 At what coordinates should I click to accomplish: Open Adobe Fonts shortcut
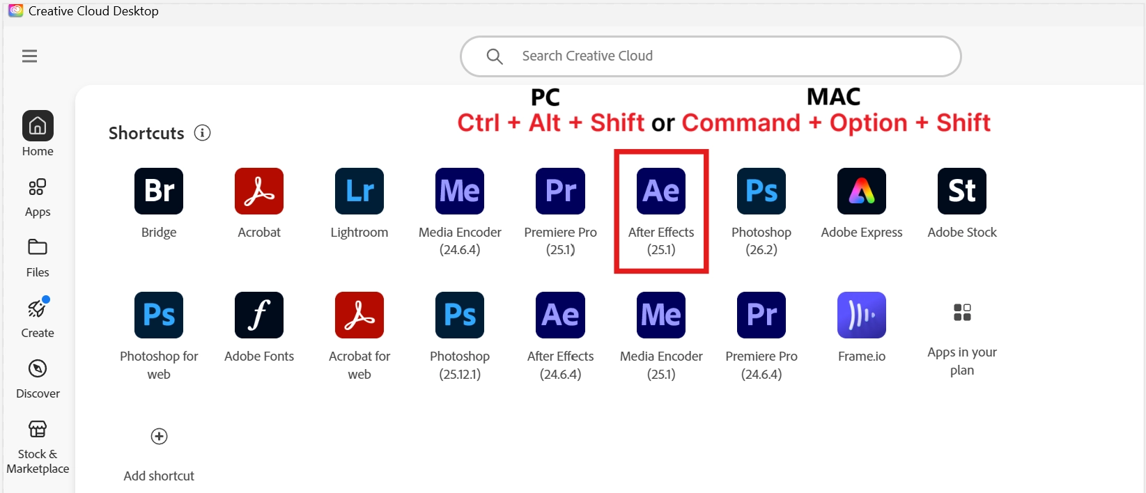click(259, 315)
